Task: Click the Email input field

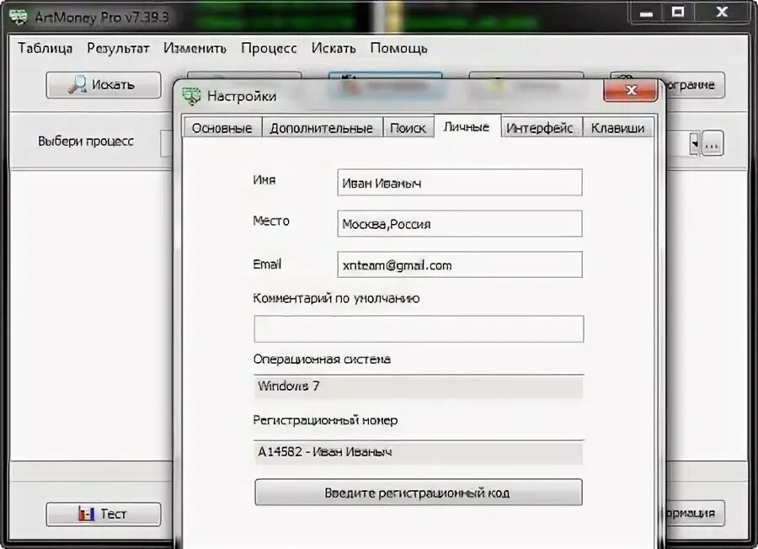Action: pos(460,265)
